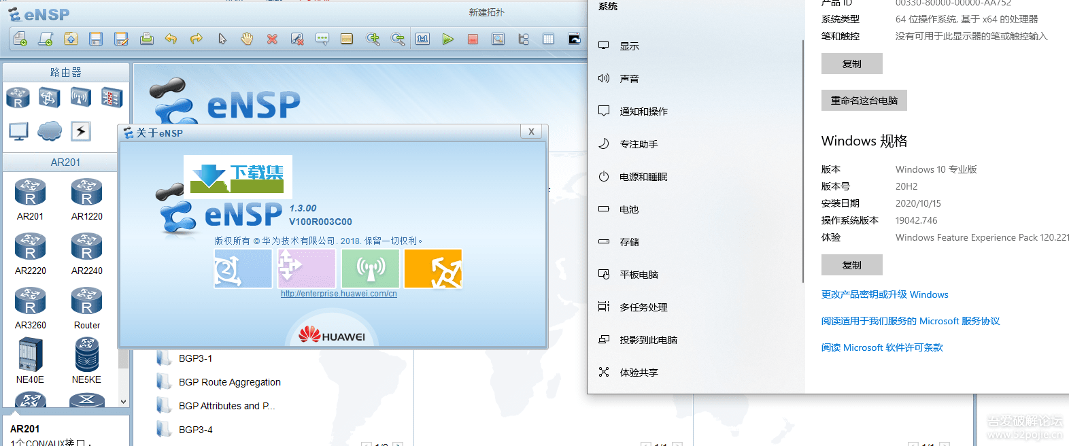The image size is (1069, 446).
Task: Click the Save As toolbar icon
Action: tap(121, 39)
